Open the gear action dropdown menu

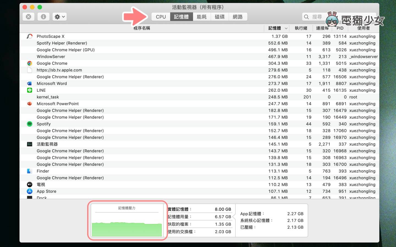pos(60,17)
